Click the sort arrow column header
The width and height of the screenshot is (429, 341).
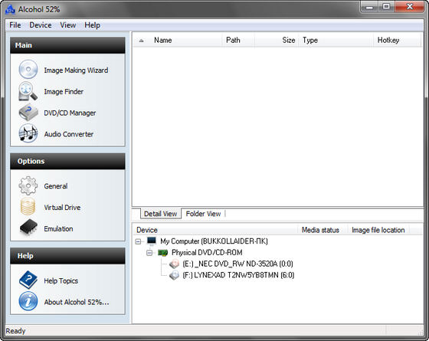pos(141,40)
